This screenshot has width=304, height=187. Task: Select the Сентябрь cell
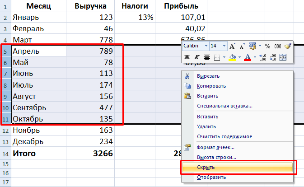pos(38,108)
